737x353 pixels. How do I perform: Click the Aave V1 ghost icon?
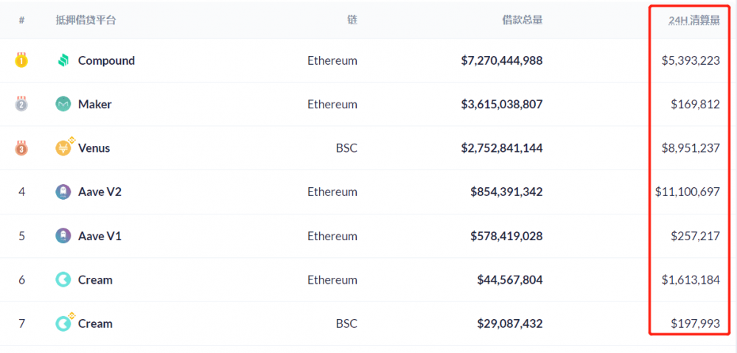tap(63, 236)
